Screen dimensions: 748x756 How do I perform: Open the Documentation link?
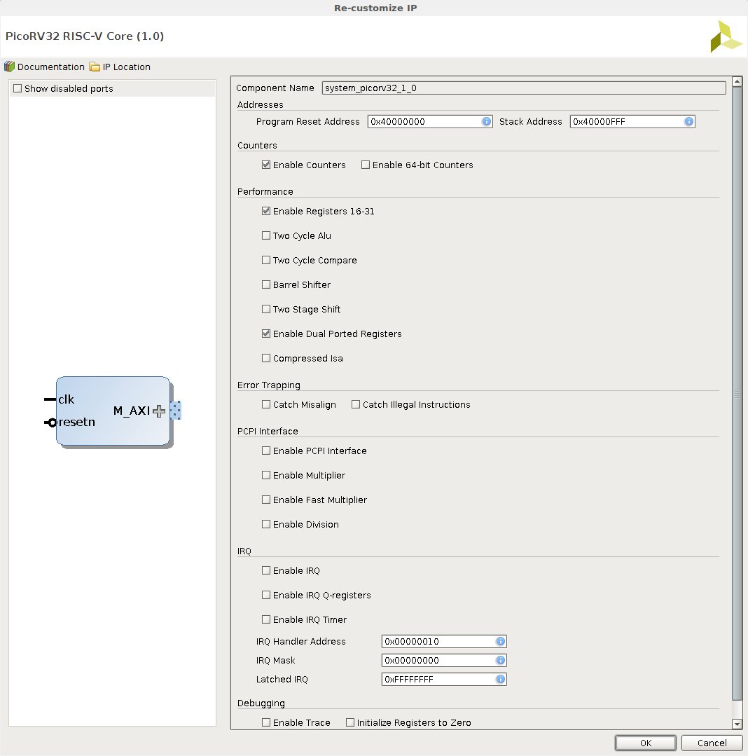click(x=50, y=67)
